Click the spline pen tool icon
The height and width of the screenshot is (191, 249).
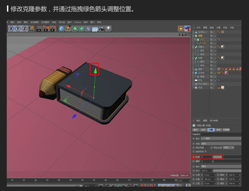tap(68, 28)
